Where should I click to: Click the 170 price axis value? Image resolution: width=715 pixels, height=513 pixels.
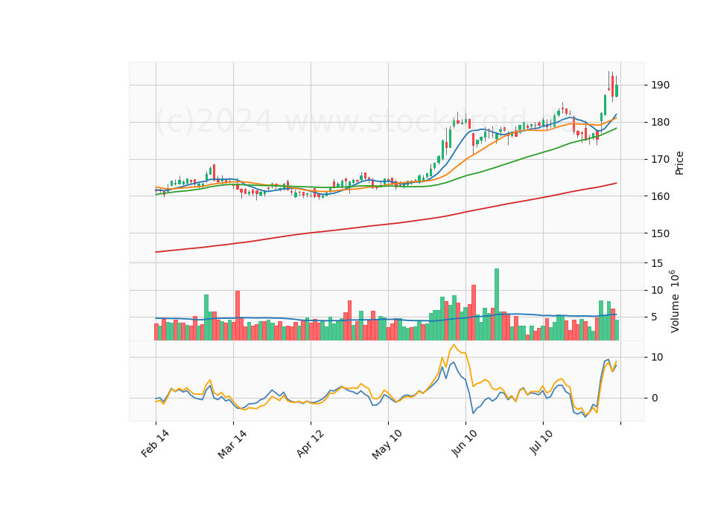point(661,159)
